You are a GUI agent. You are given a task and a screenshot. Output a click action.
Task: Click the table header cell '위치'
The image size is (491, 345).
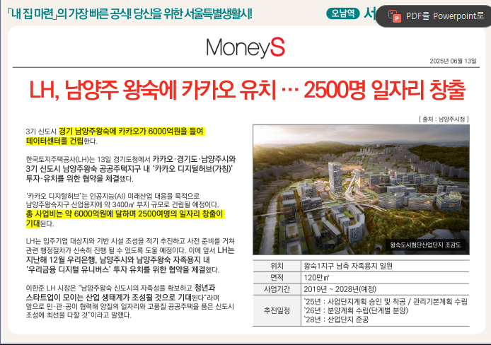(x=277, y=266)
